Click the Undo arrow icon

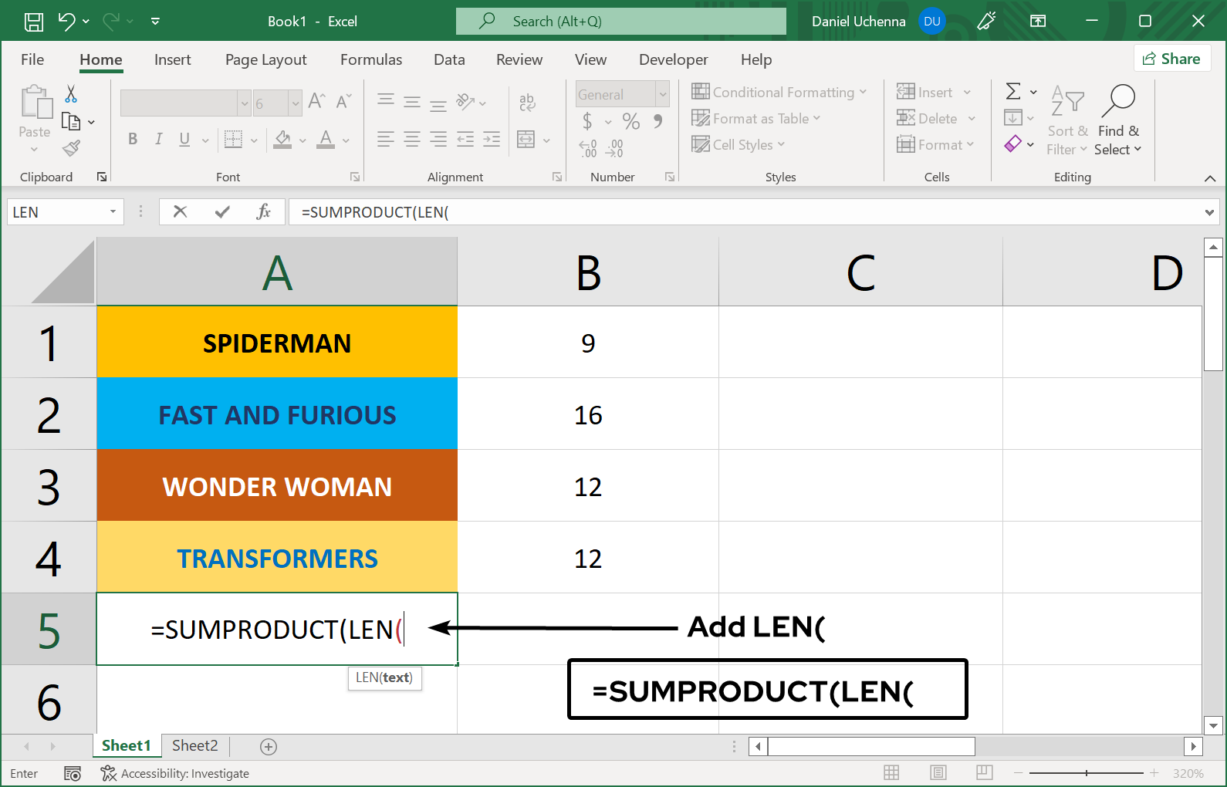(x=67, y=22)
